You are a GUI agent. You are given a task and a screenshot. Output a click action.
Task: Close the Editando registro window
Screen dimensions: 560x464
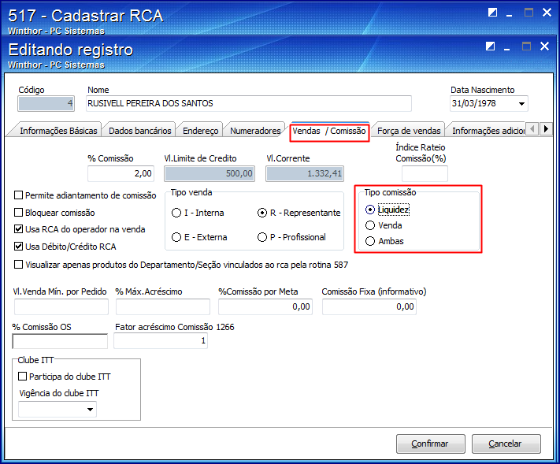coord(545,46)
